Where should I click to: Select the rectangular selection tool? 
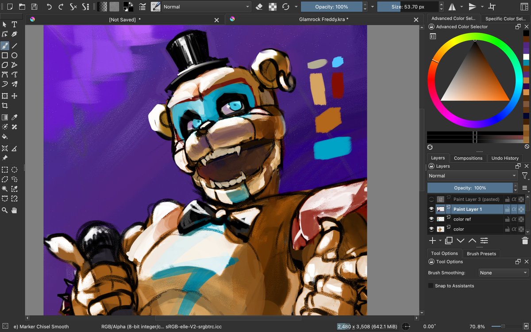point(5,170)
